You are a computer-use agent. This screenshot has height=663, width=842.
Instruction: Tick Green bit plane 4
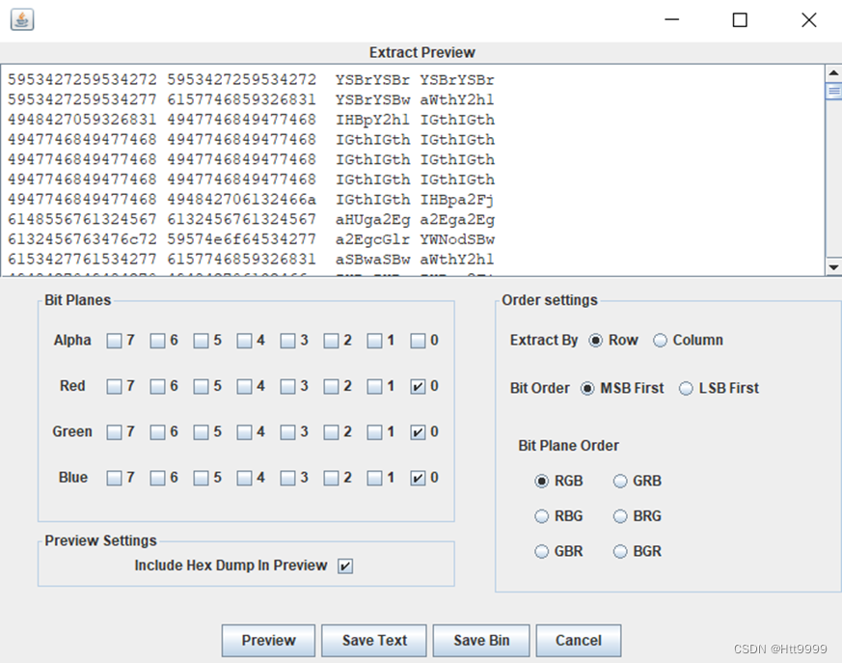click(x=244, y=432)
